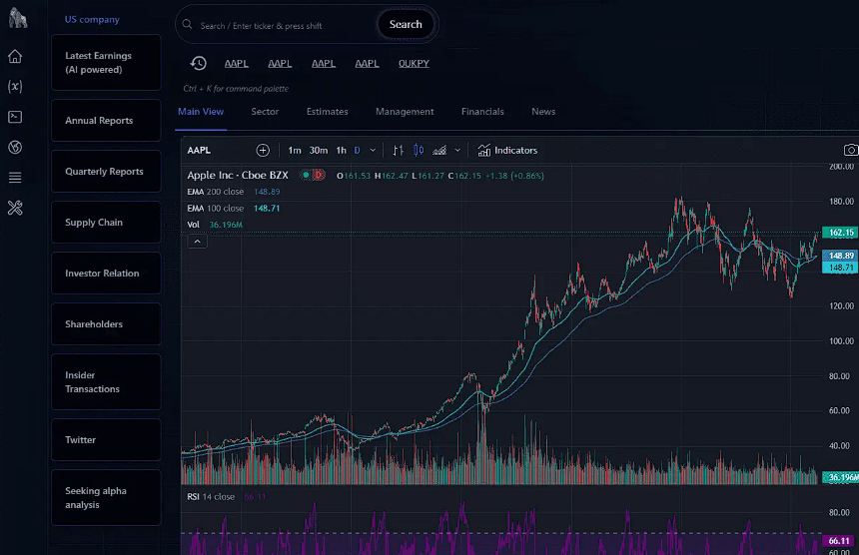Switch to the Main View tab
The image size is (859, 555).
(201, 112)
